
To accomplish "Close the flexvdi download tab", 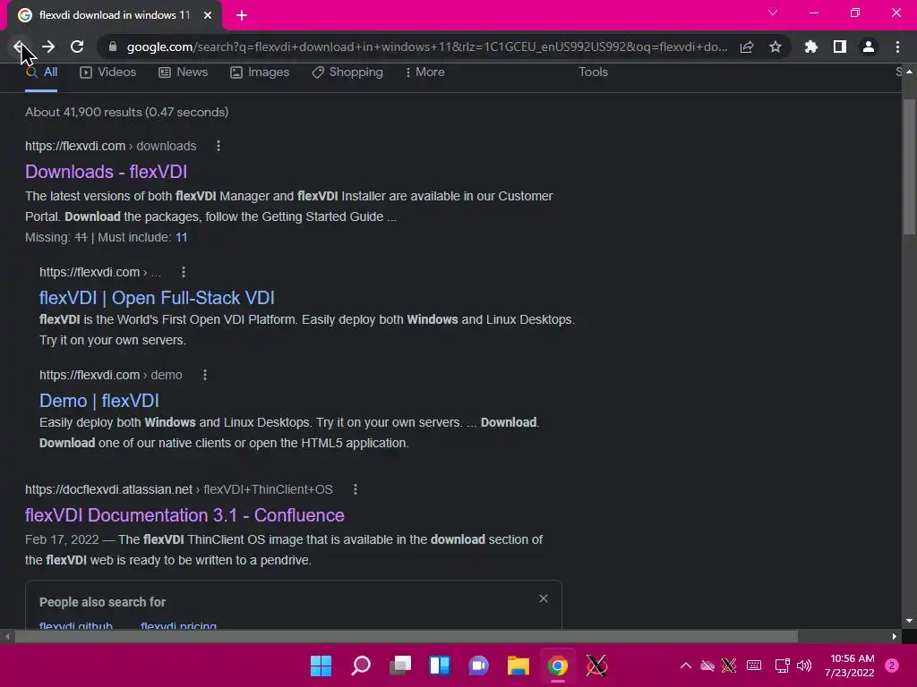I will pyautogui.click(x=208, y=15).
